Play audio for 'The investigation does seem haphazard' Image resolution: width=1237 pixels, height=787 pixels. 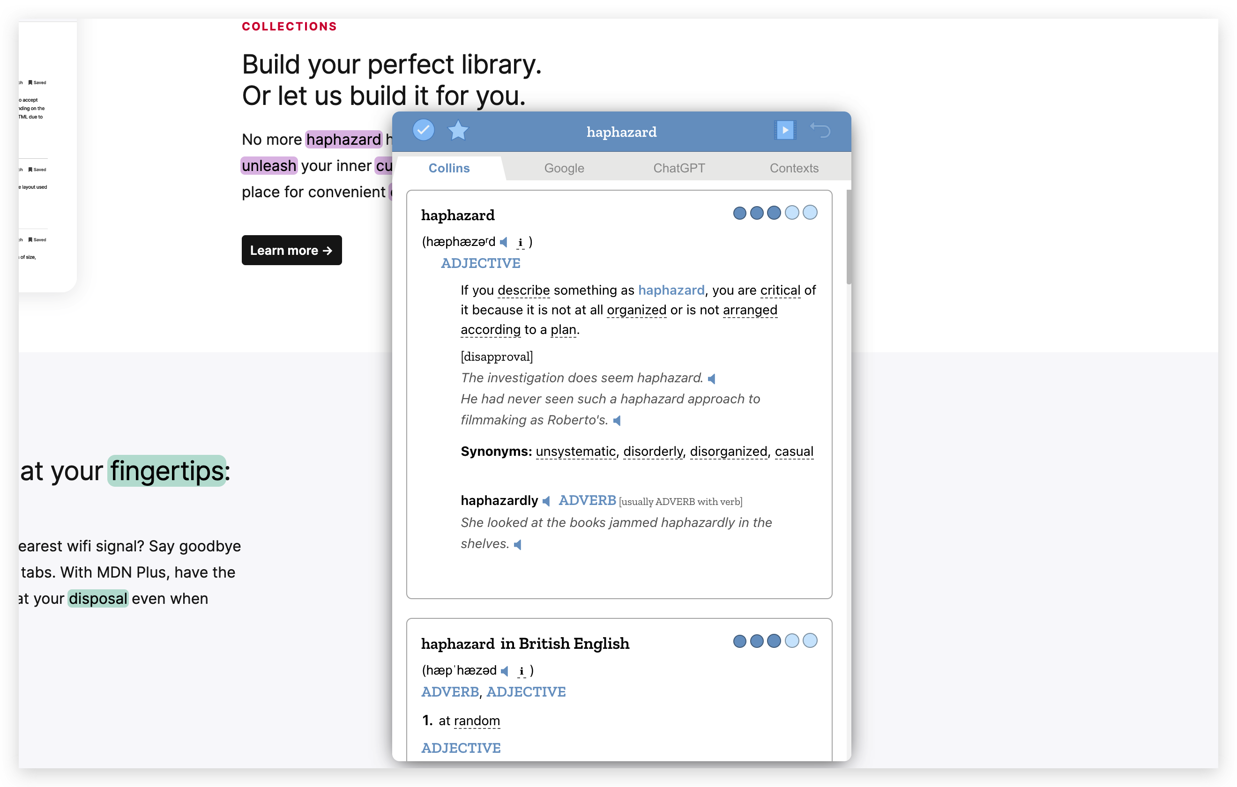click(711, 379)
